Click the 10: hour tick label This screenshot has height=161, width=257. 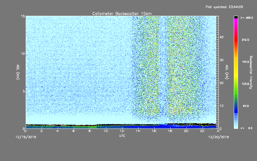point(106,131)
